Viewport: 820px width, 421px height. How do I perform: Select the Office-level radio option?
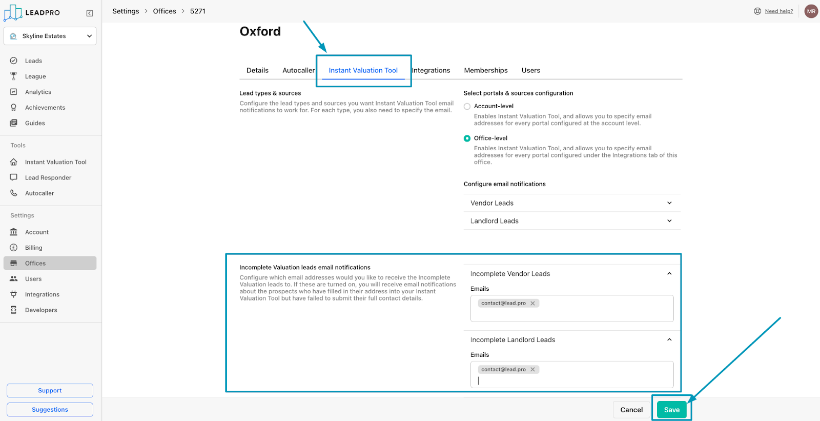(467, 138)
